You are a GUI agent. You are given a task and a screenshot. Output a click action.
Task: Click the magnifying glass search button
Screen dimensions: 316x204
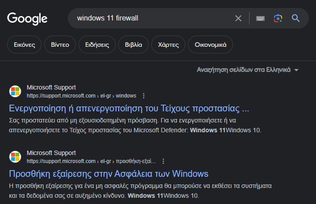coord(295,18)
